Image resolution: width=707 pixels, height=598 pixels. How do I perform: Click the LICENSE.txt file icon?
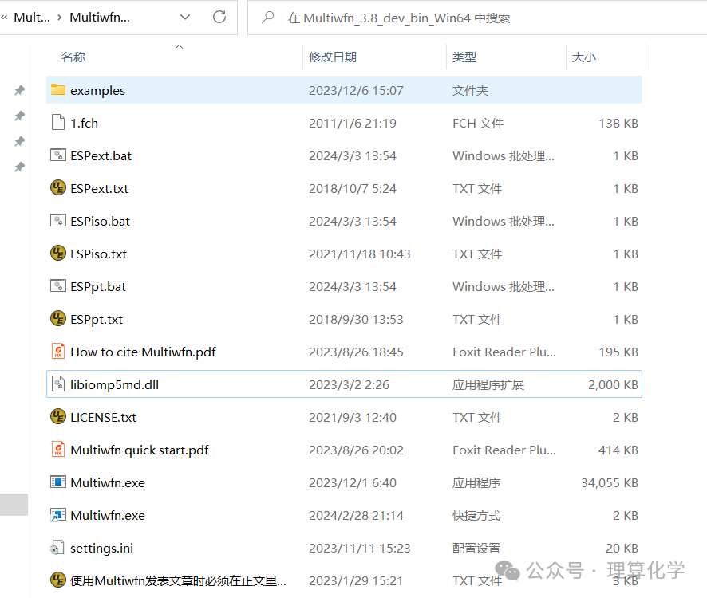pos(57,417)
